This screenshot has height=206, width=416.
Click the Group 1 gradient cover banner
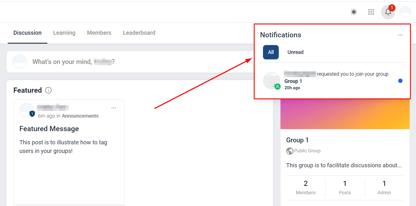point(345,114)
